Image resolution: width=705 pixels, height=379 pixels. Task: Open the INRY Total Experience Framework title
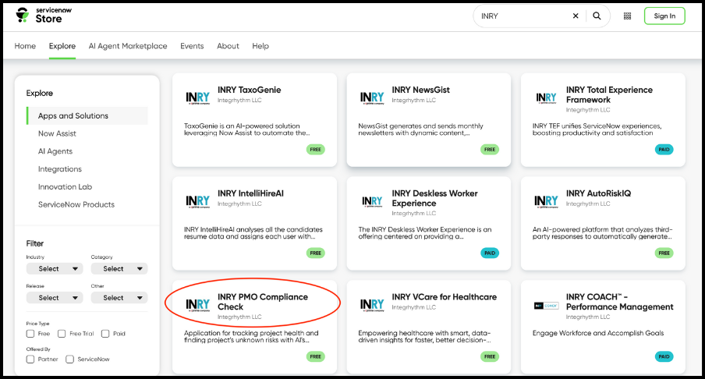click(x=609, y=95)
